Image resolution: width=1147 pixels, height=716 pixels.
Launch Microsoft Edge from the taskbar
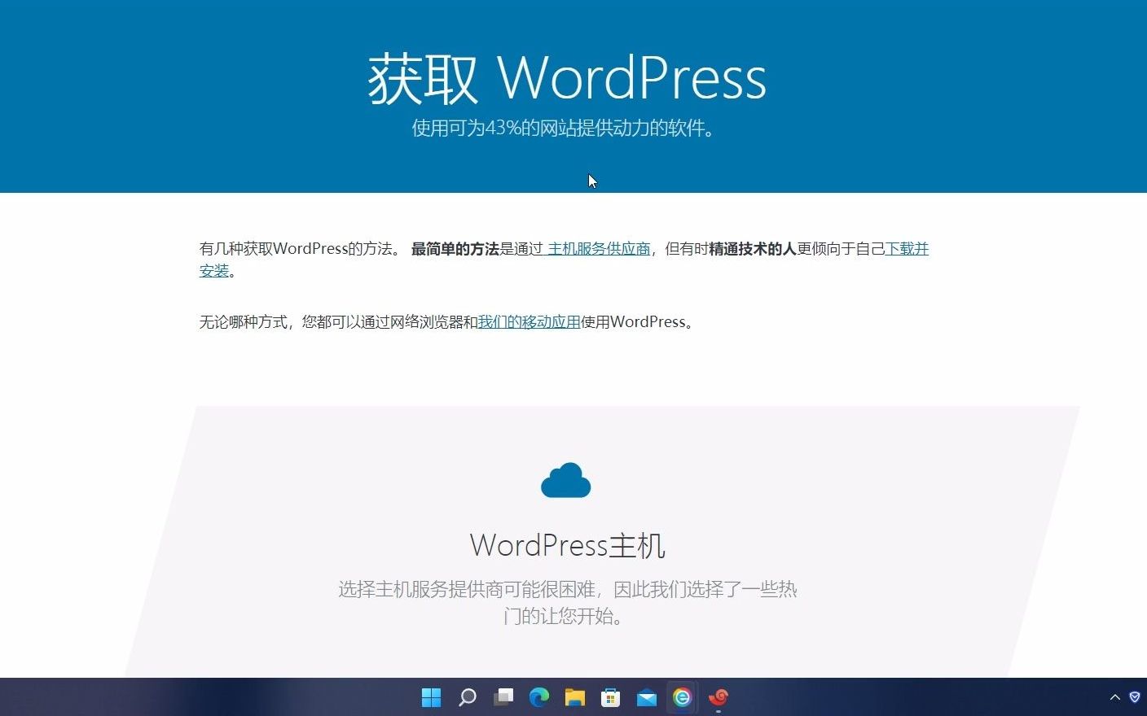tap(539, 697)
